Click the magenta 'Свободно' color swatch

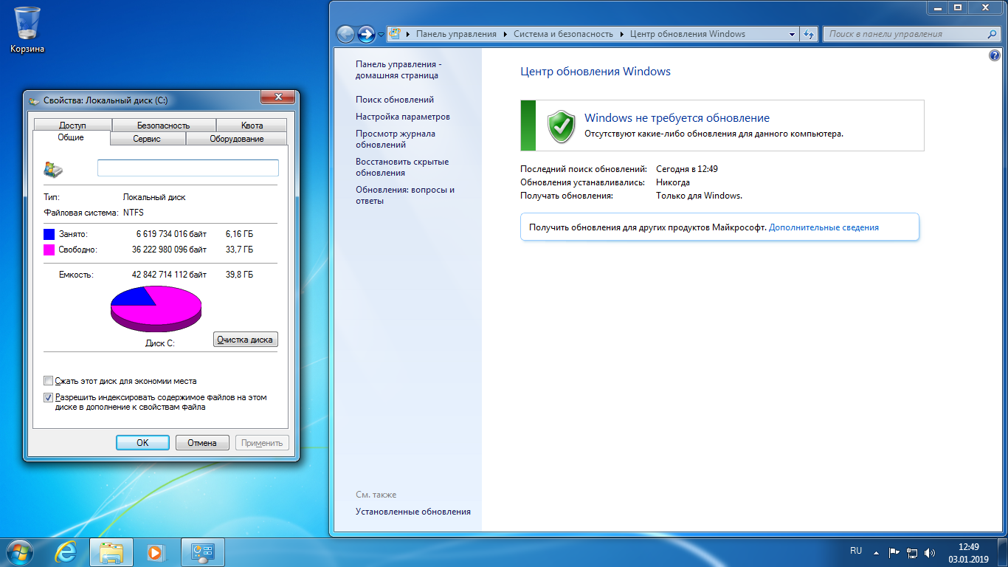49,250
